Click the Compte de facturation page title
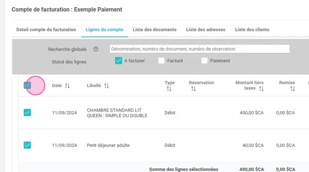309x172 pixels. [x=67, y=9]
